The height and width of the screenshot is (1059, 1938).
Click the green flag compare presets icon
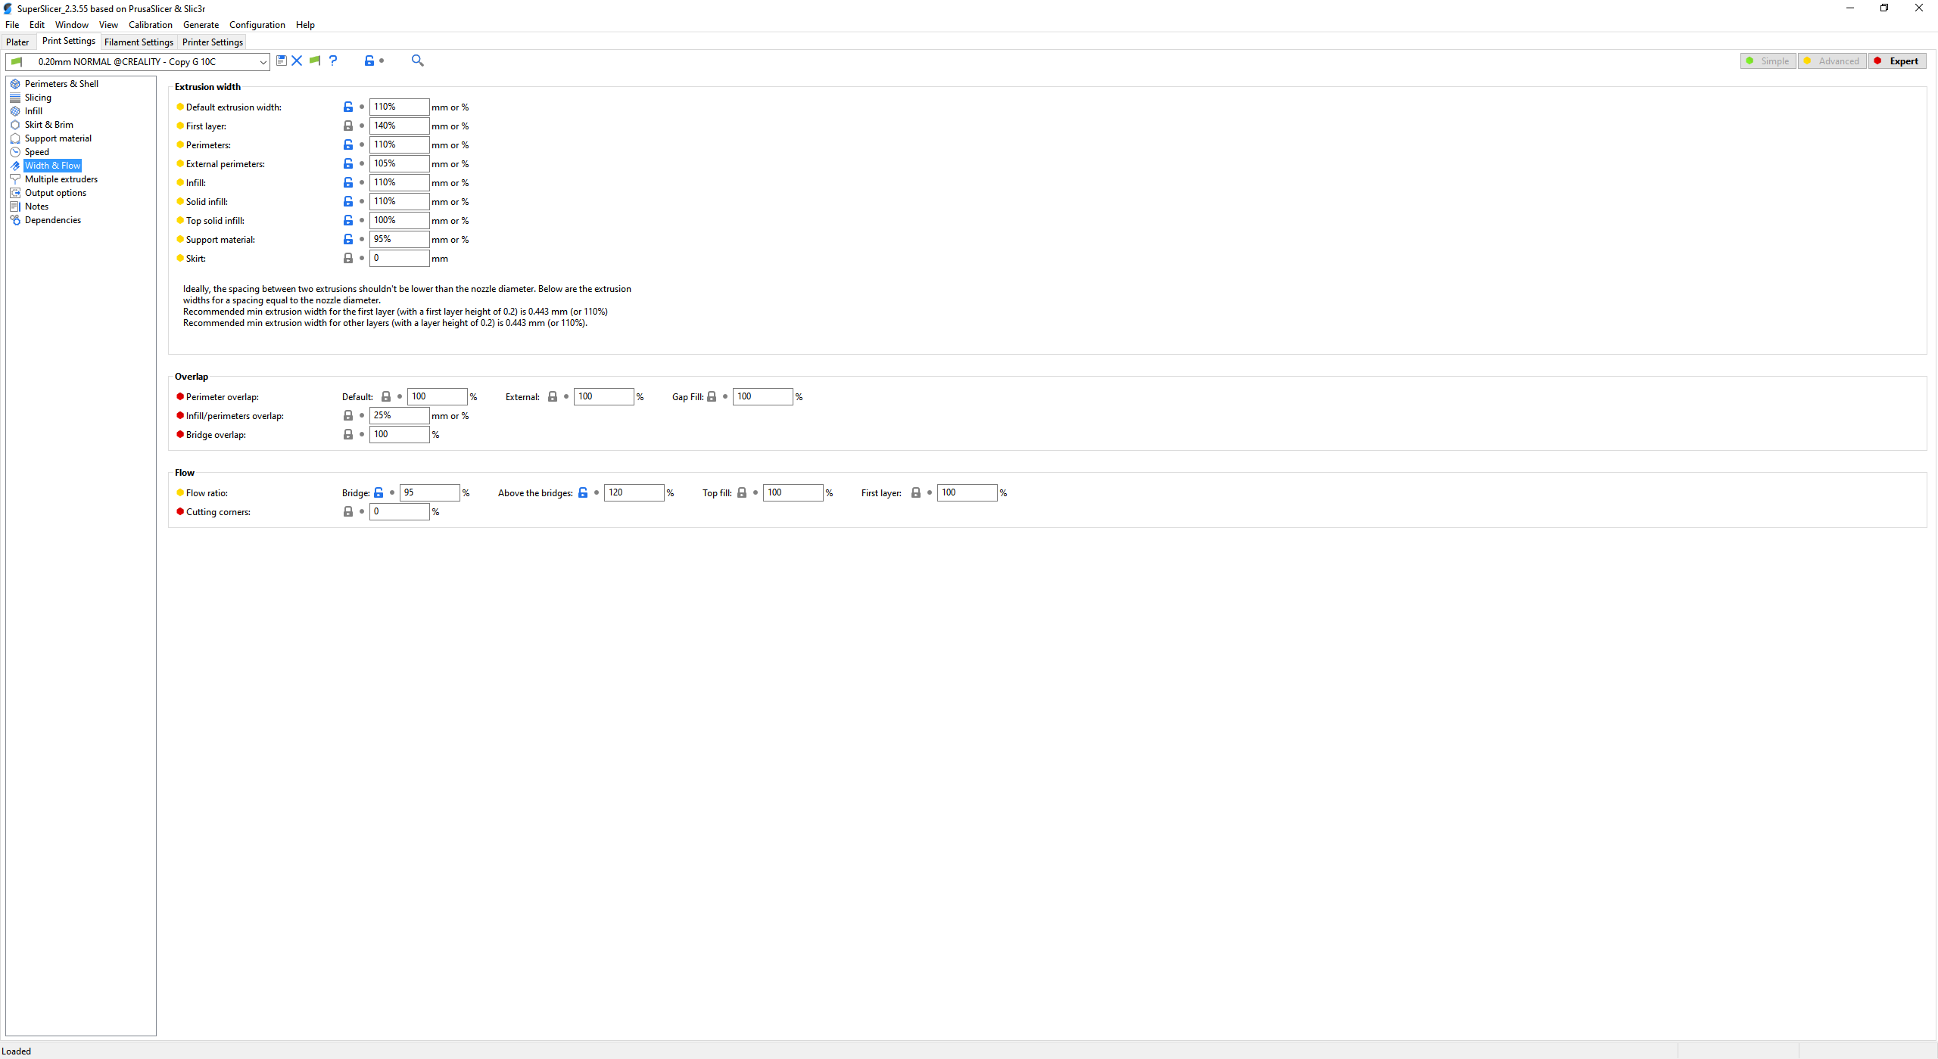(315, 61)
